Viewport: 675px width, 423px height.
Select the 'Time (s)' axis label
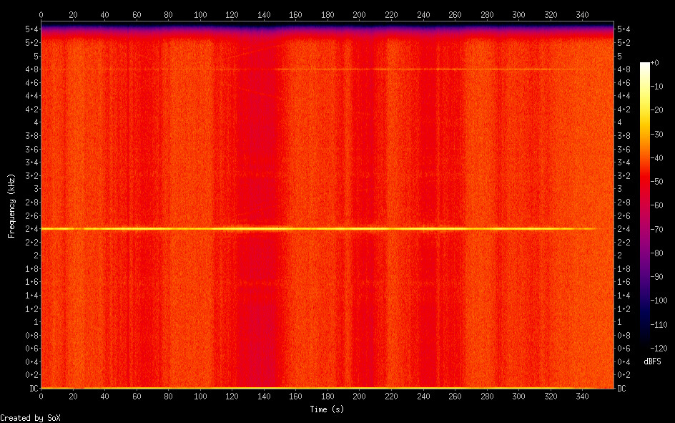click(x=327, y=409)
